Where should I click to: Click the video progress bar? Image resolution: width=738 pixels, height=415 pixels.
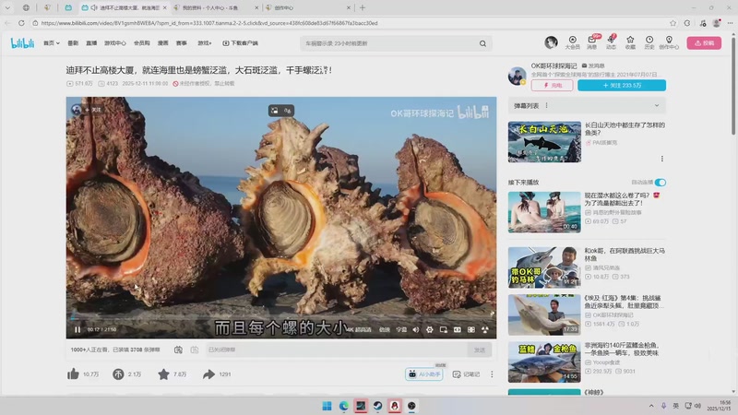pyautogui.click(x=281, y=318)
